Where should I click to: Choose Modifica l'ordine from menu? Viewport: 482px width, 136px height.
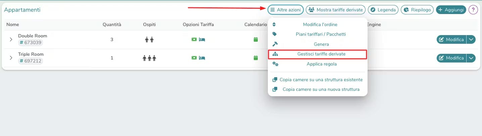tap(320, 24)
